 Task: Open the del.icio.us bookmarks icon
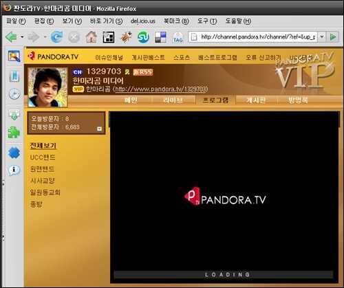coord(160,37)
